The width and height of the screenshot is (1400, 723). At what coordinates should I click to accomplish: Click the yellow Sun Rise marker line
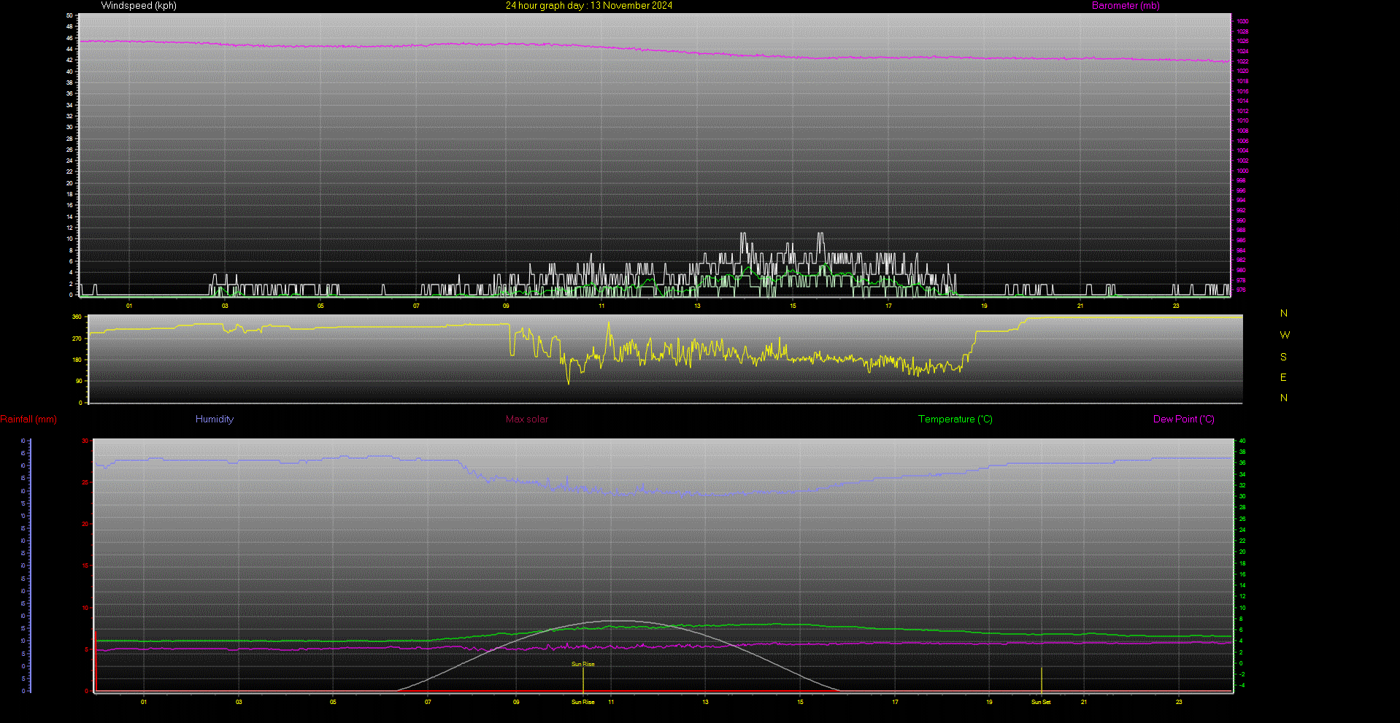583,678
